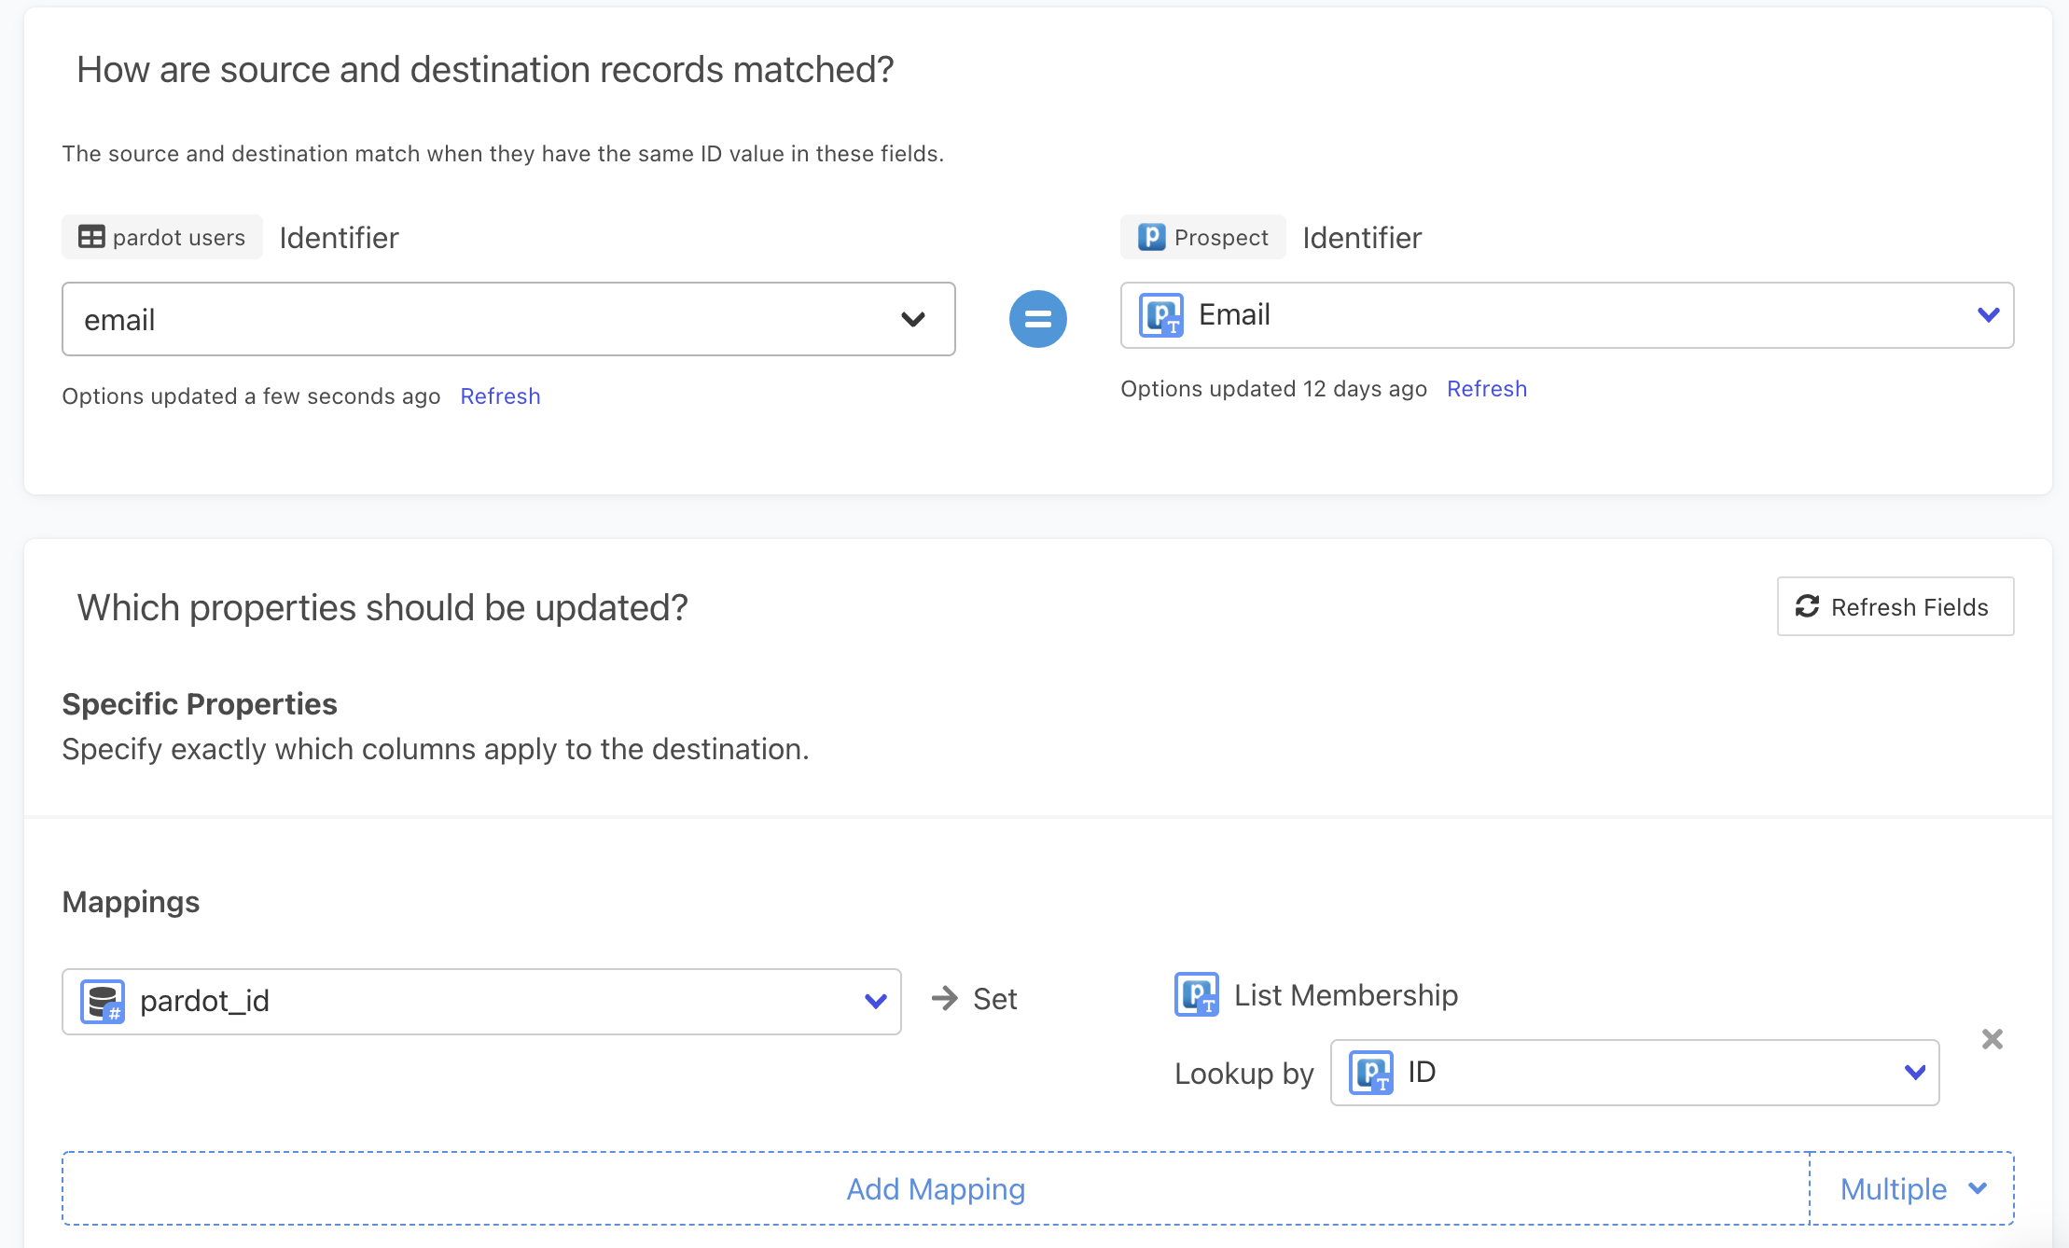Click the database icon beside pardot_id
2069x1248 pixels.
click(103, 1001)
